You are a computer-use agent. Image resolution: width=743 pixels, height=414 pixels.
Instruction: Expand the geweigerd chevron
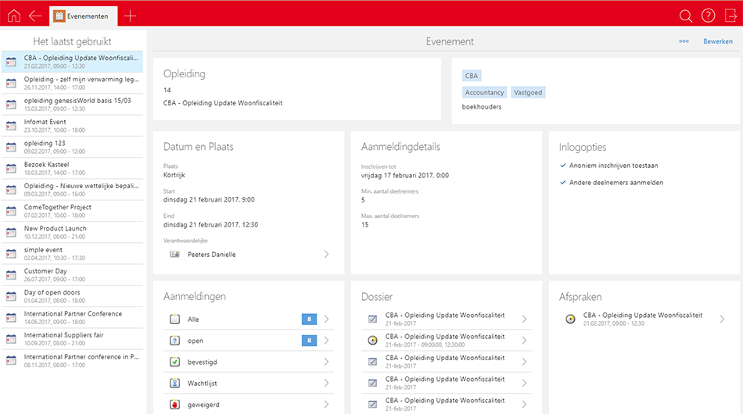click(326, 404)
